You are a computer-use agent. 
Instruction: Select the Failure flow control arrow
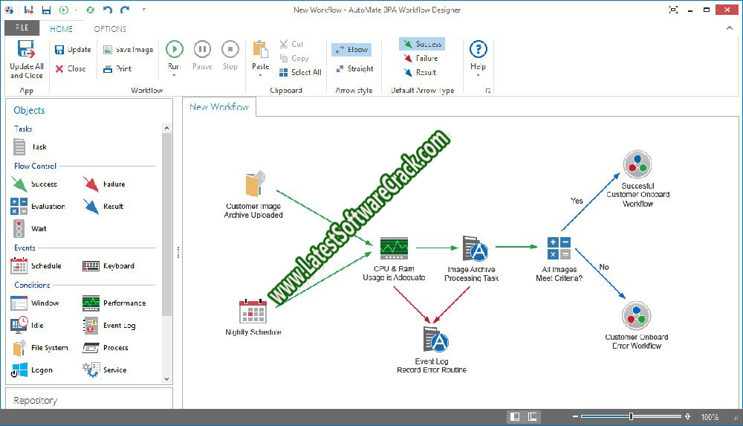[104, 184]
